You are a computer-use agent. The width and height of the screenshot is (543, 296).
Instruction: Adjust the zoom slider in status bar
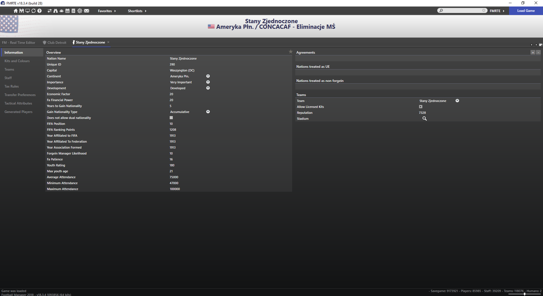pyautogui.click(x=524, y=294)
